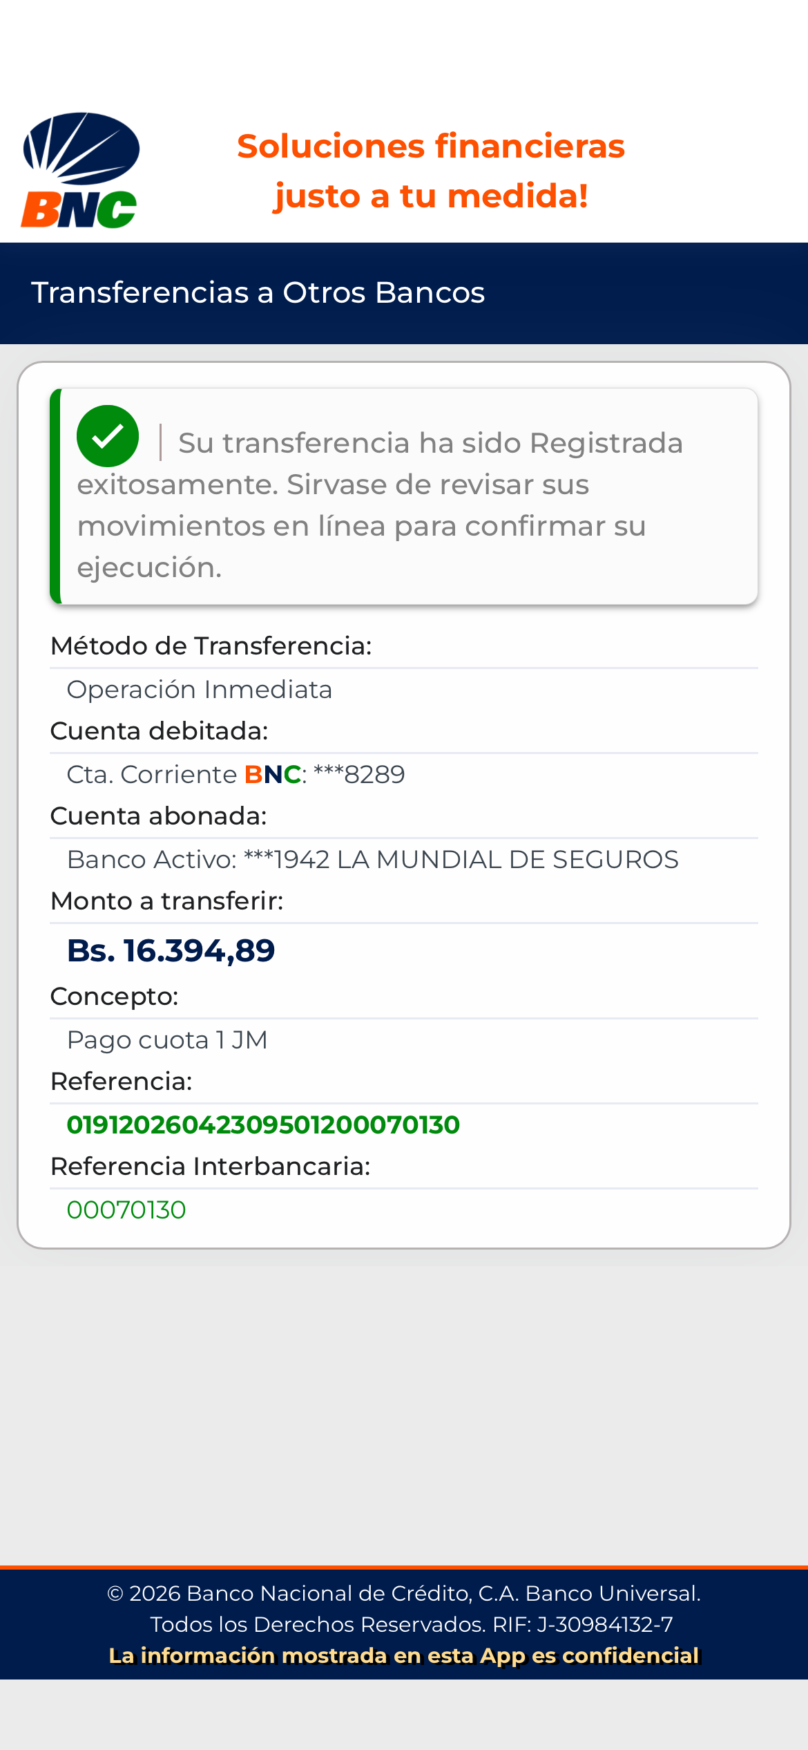Tap the "Referencia Interbancaria" label

[210, 1166]
